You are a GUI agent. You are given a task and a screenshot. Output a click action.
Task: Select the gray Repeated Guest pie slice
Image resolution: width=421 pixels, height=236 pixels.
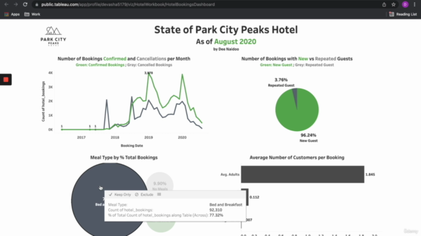click(x=295, y=96)
